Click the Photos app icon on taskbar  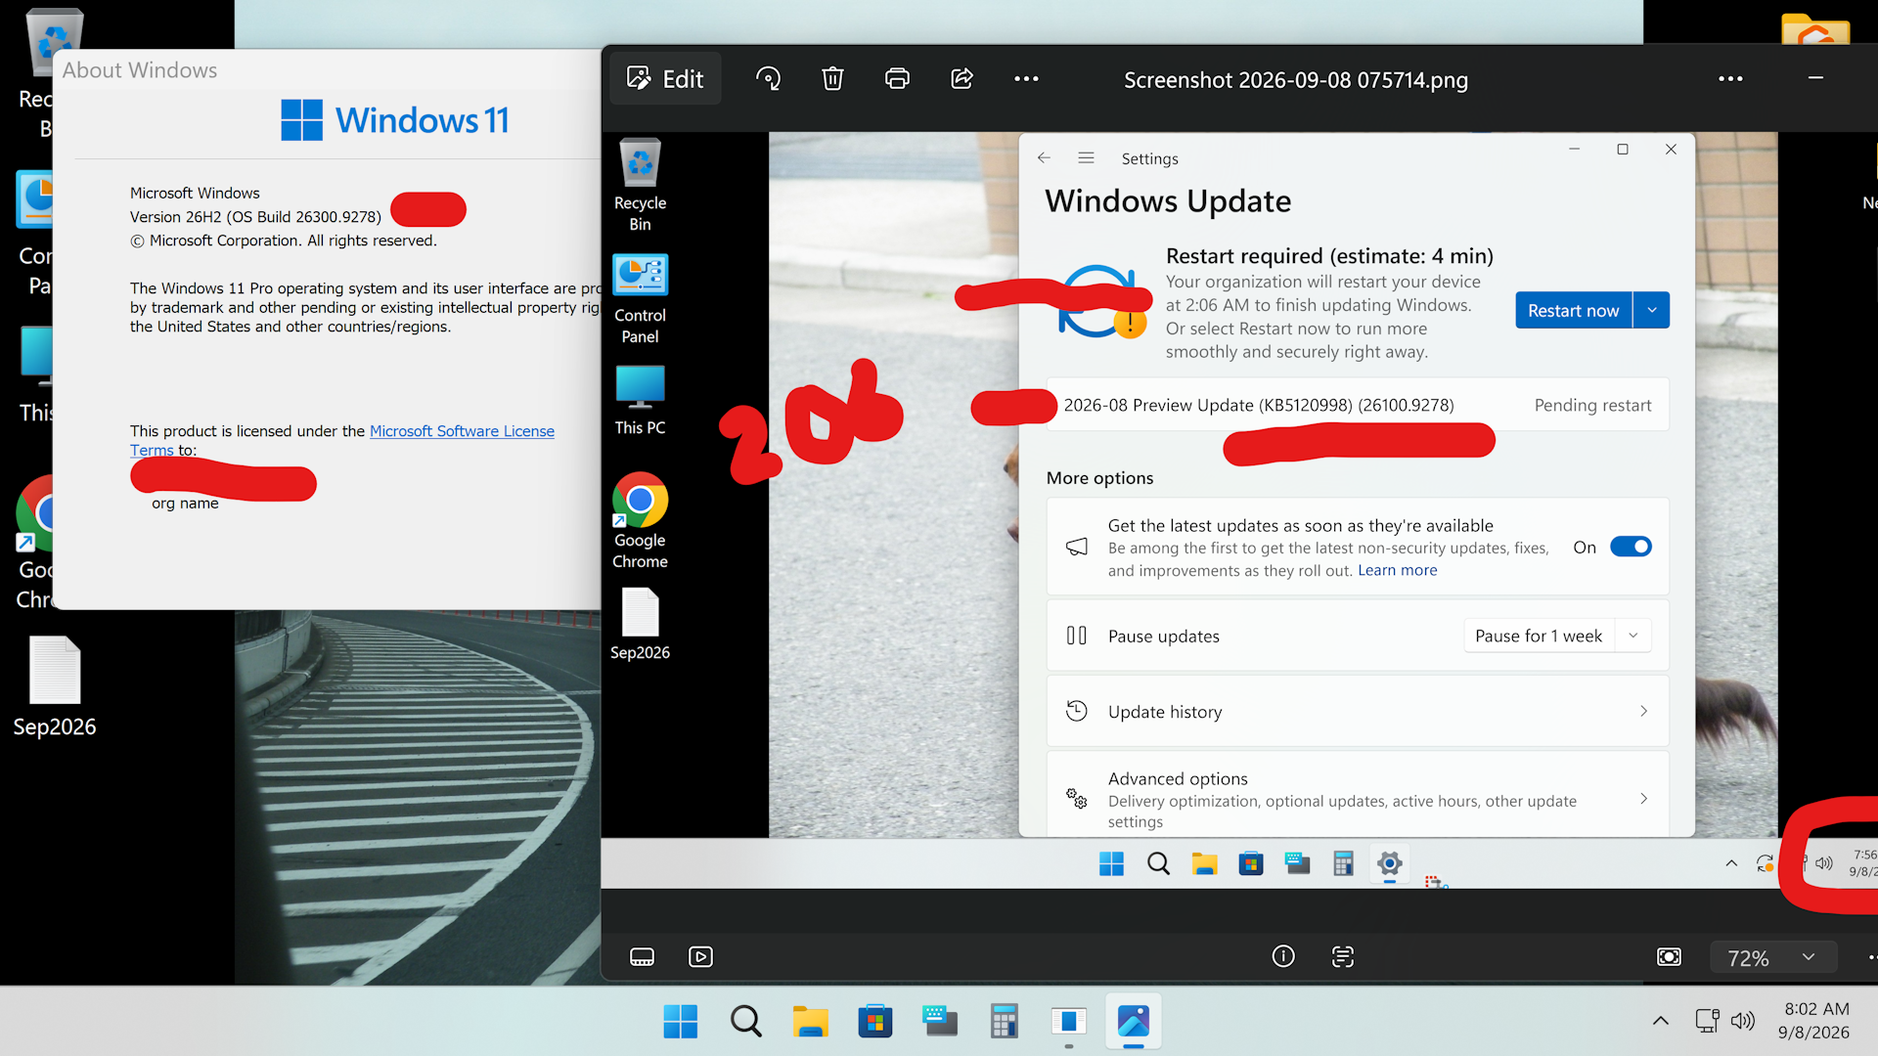1134,1022
